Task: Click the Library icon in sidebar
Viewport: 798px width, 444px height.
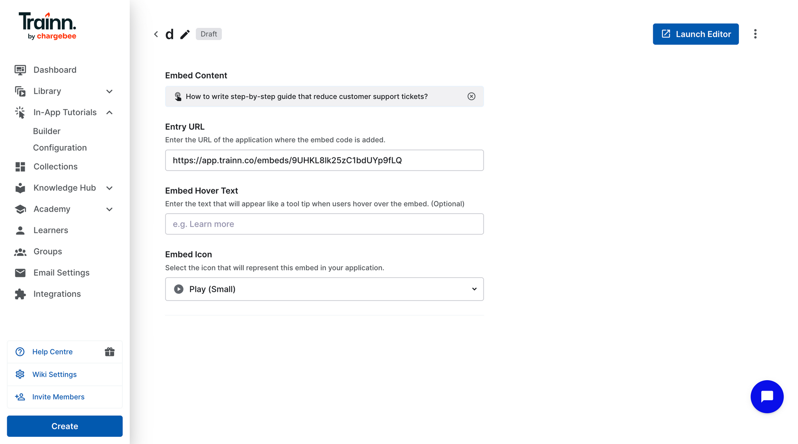Action: (20, 91)
